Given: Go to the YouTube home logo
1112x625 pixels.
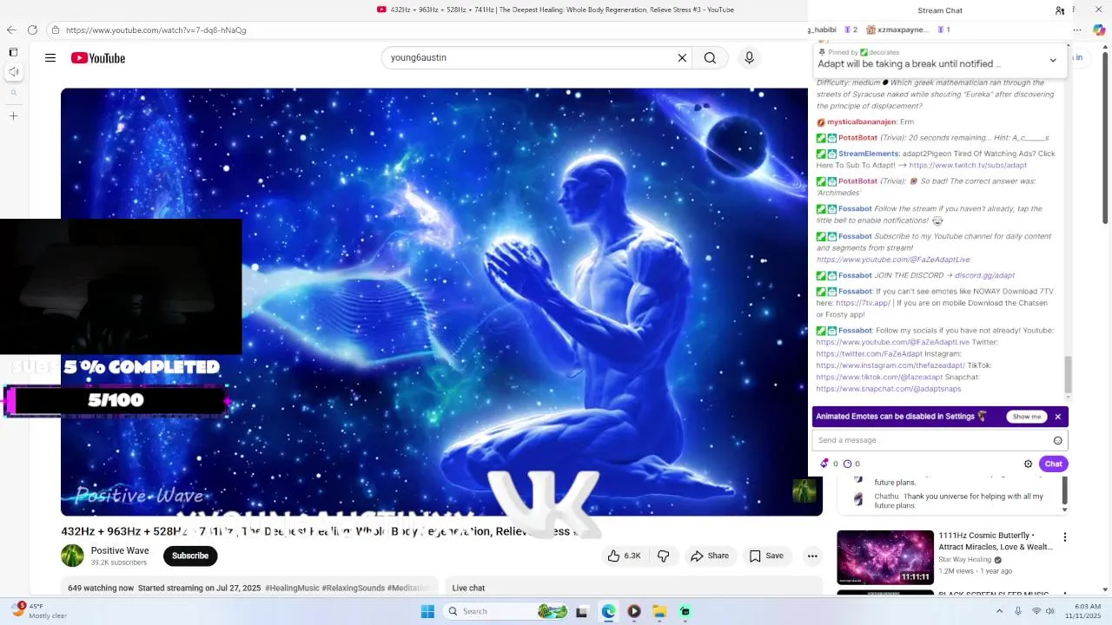Looking at the screenshot, I should pos(98,58).
